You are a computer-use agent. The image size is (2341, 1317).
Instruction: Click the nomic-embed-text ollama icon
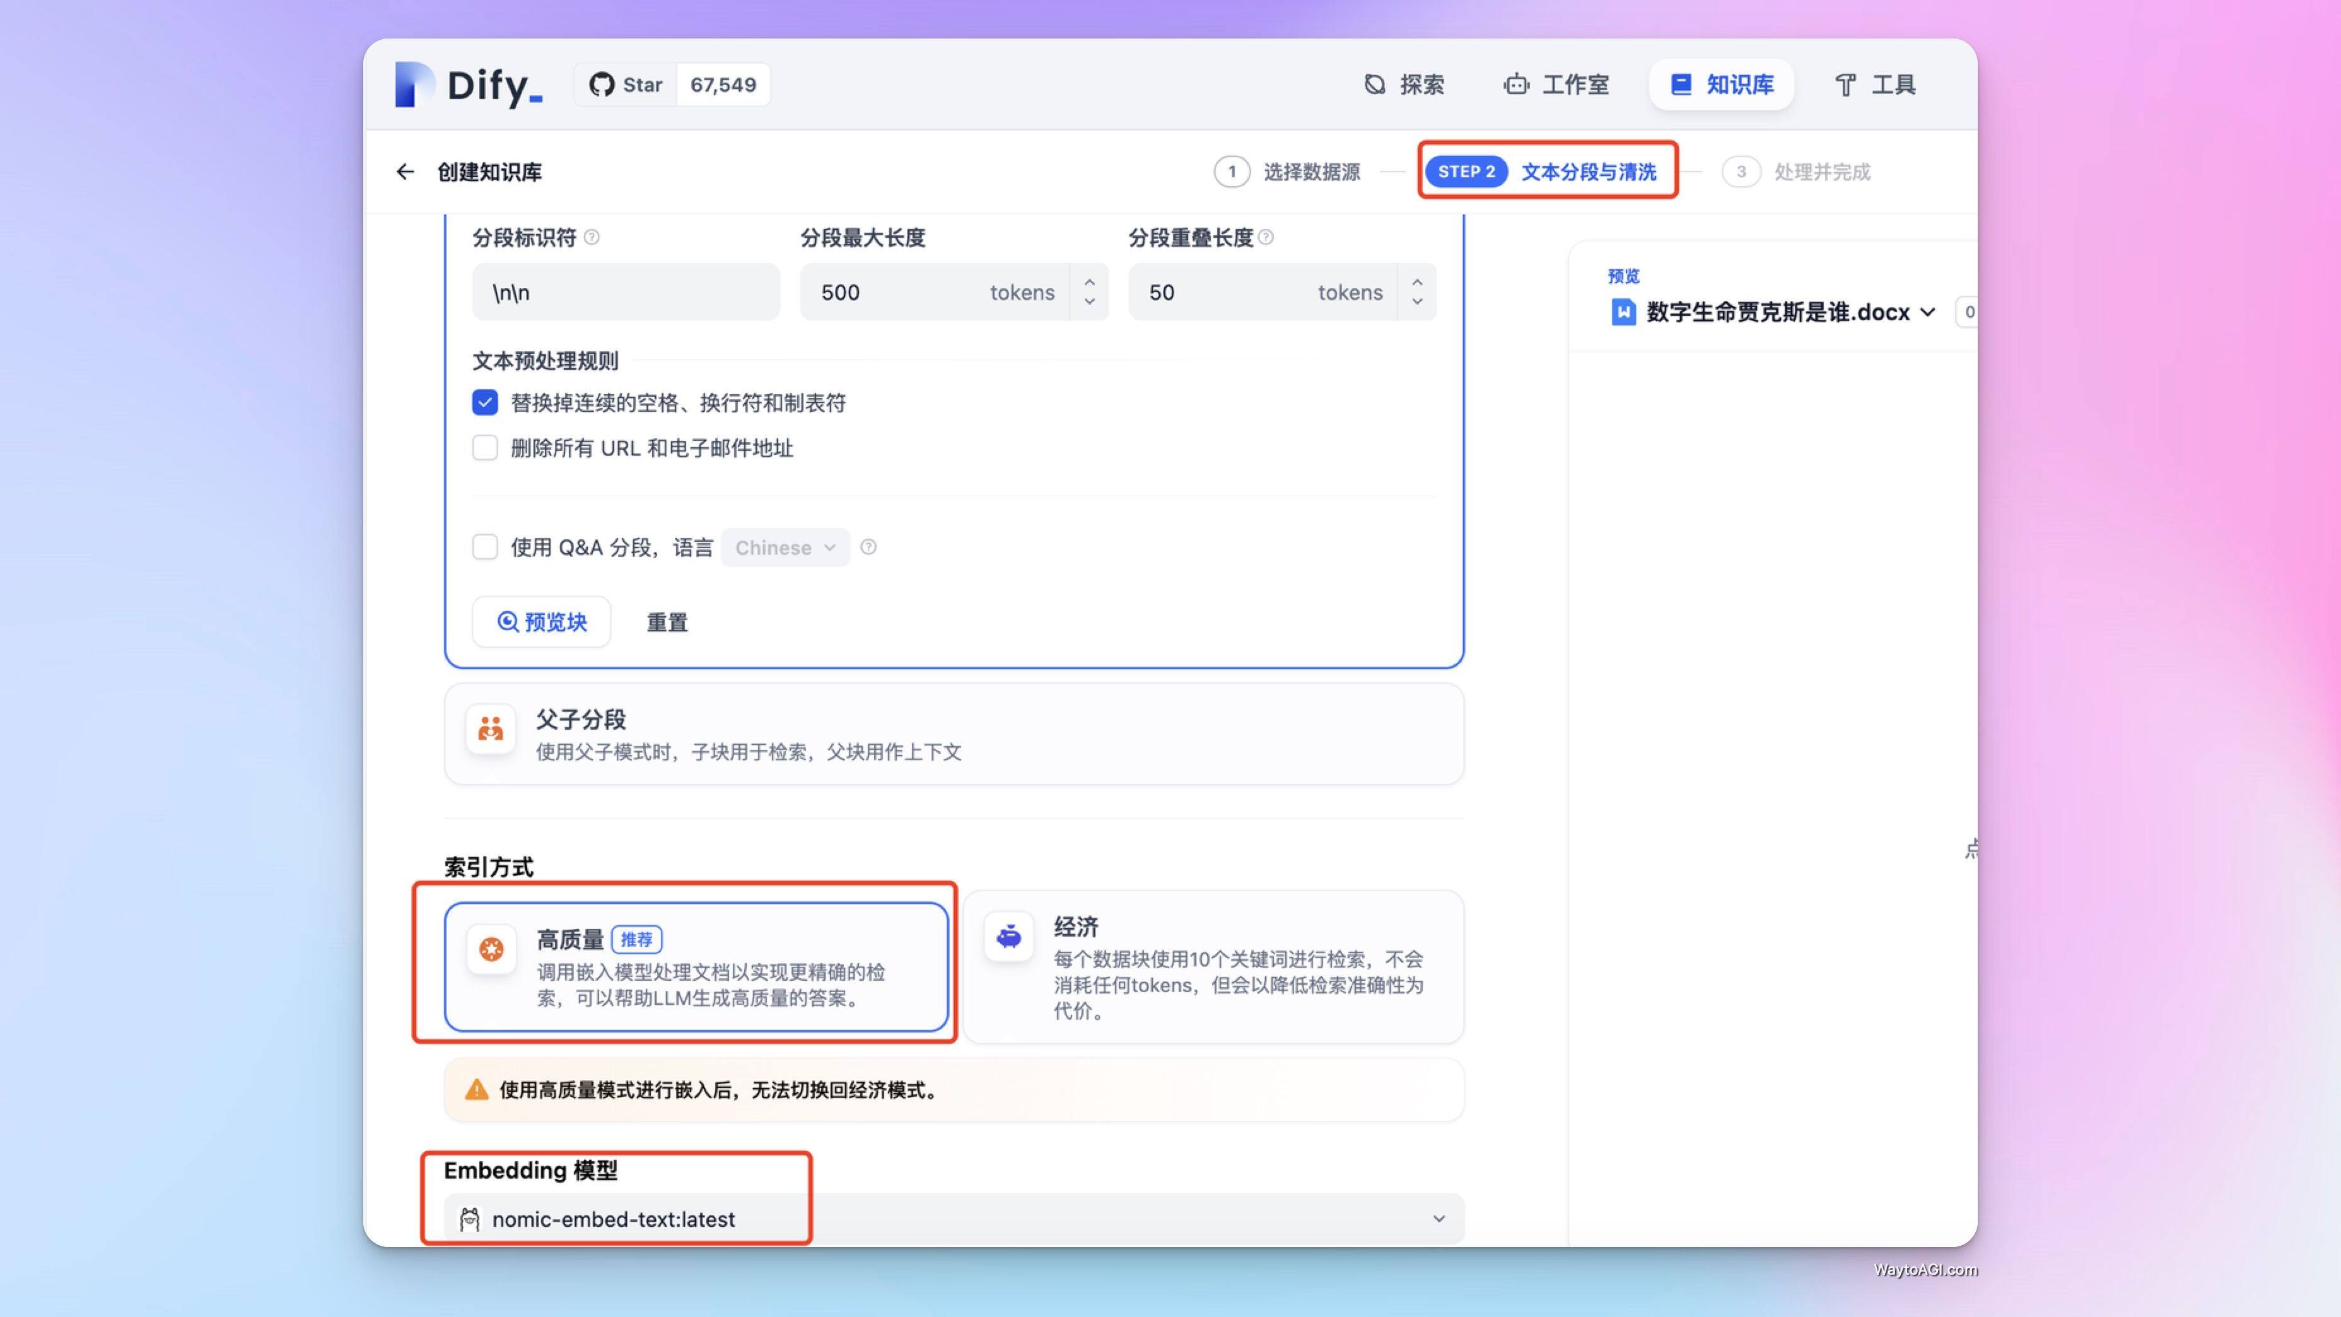pos(469,1219)
